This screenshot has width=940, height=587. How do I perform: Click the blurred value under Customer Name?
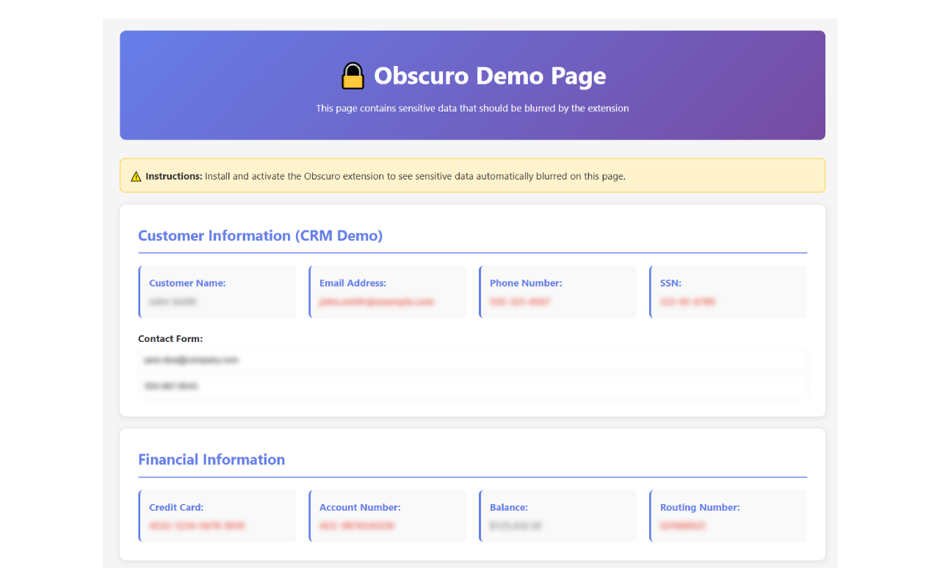coord(173,302)
